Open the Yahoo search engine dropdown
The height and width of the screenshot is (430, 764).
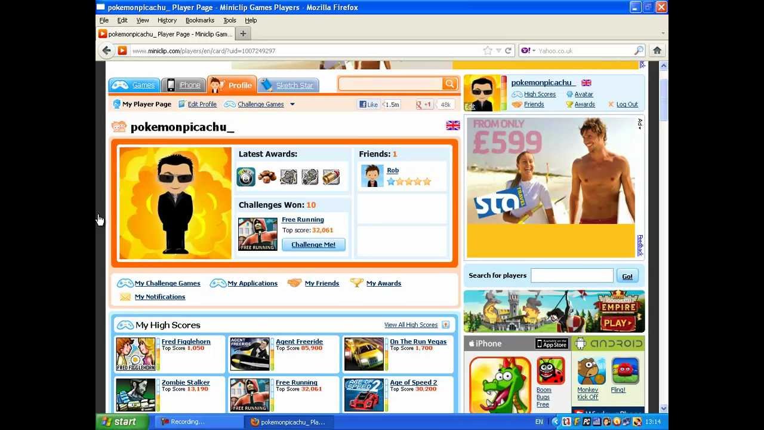pos(528,51)
